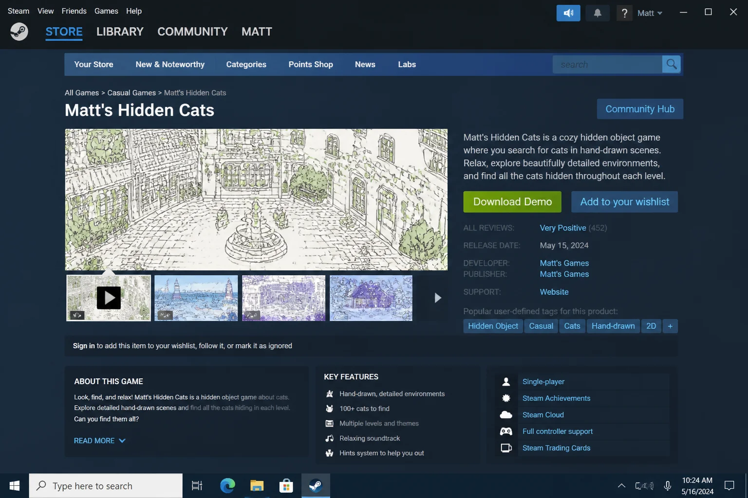Screen dimensions: 748x498
Task: Open the Windows Start menu
Action: point(15,486)
